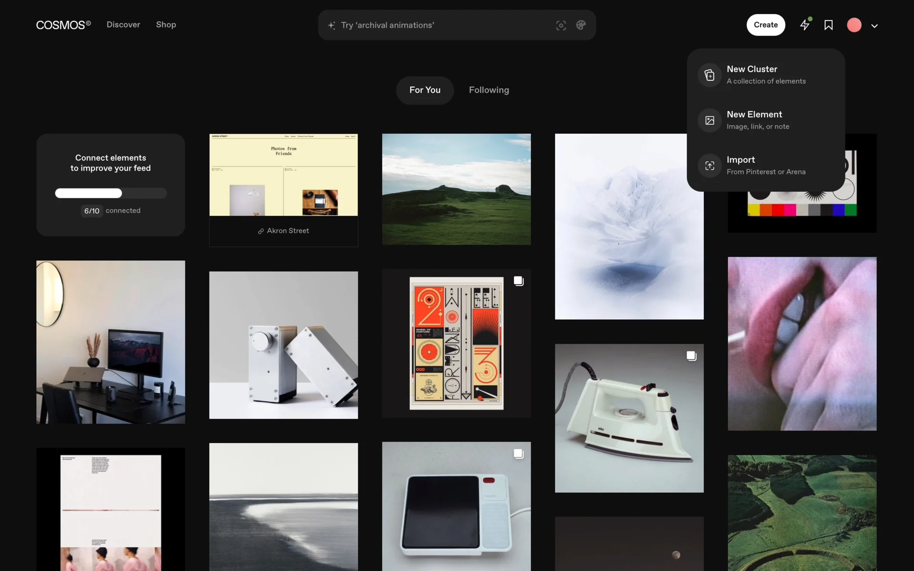Image resolution: width=914 pixels, height=571 pixels.
Task: Open the Discover page link
Action: 123,25
